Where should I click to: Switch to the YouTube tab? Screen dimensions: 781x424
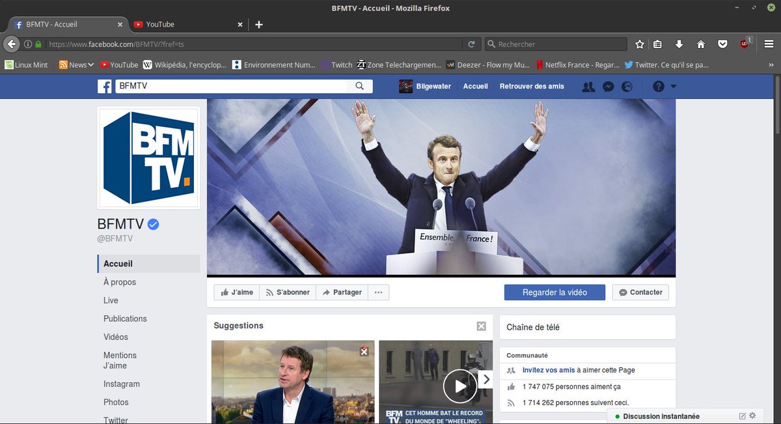[188, 24]
